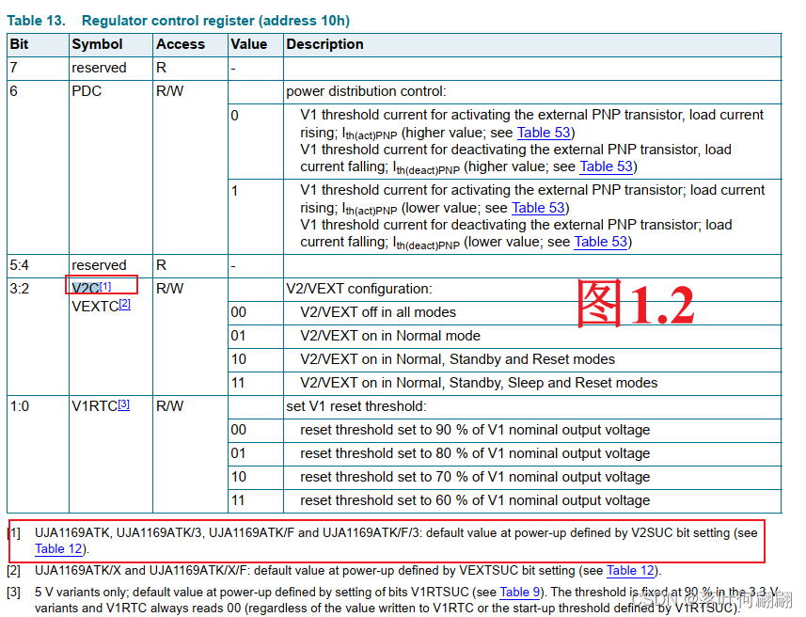
Task: Open Table 53 link in PDC value 0 rising line
Action: pyautogui.click(x=544, y=133)
